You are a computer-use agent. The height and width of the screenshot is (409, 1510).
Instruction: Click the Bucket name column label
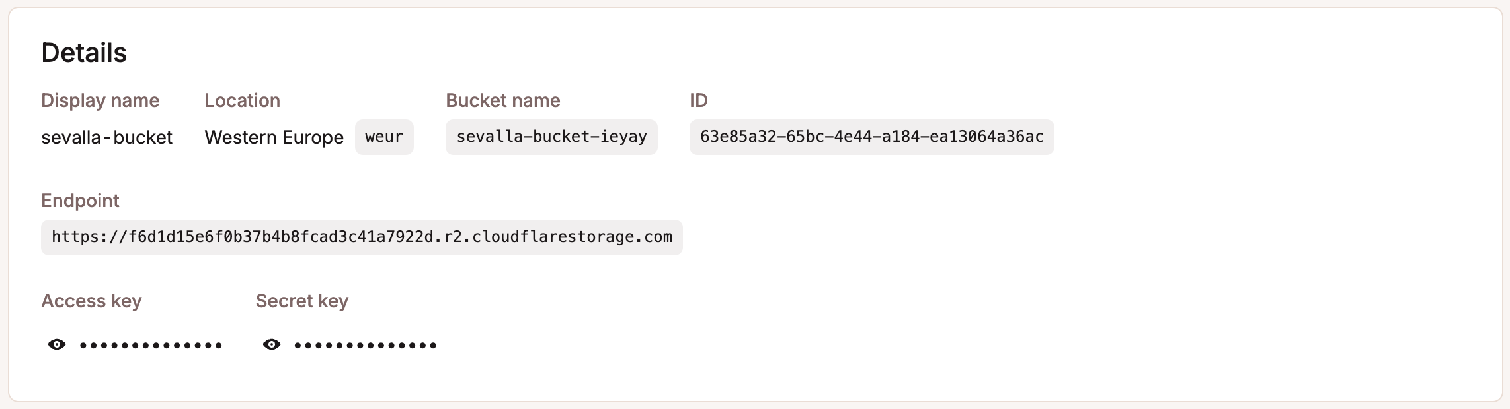pos(502,100)
